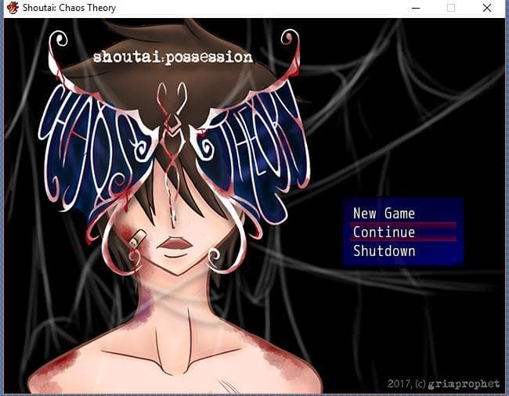Minimize the Shoutai: Chaos Theory window
This screenshot has height=396, width=509.
click(x=416, y=8)
